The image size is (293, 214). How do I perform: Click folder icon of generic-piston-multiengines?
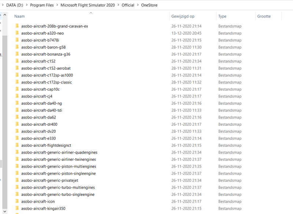click(x=17, y=166)
